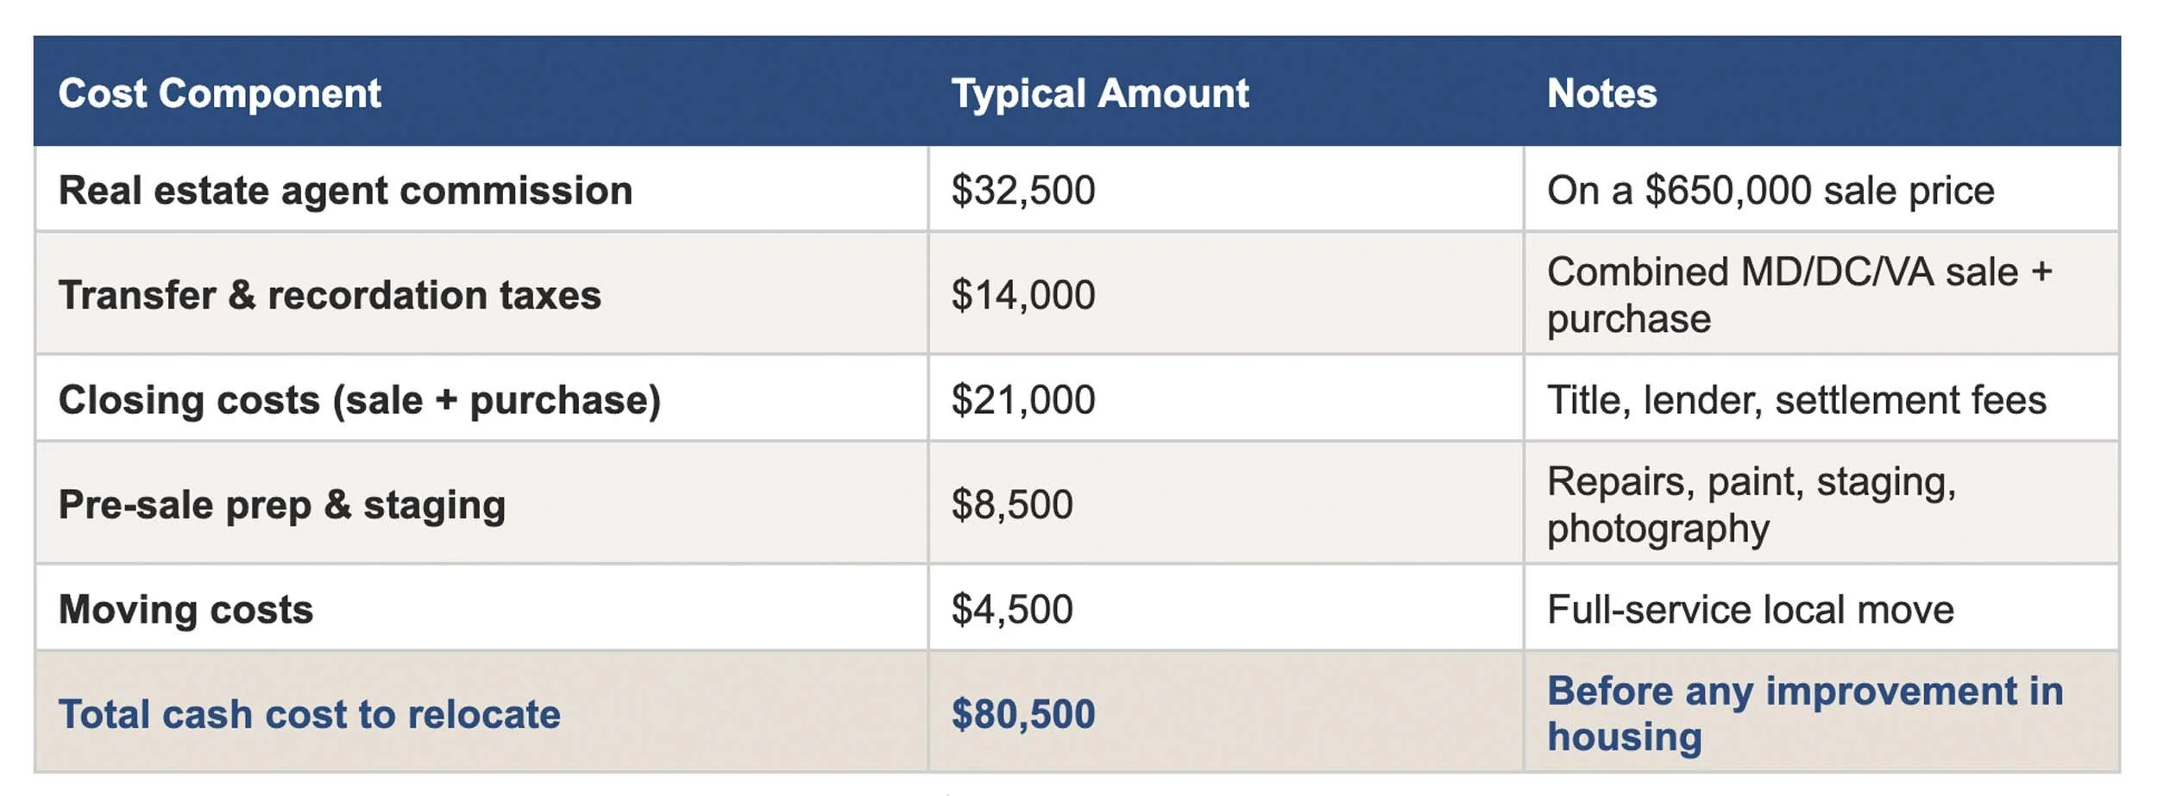Click the Closing costs (sale + purchase) label
Image resolution: width=2157 pixels, height=796 pixels.
click(x=359, y=400)
